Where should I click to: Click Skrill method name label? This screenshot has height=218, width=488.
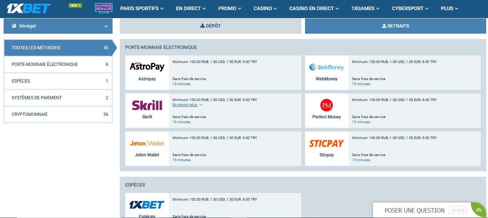[147, 117]
